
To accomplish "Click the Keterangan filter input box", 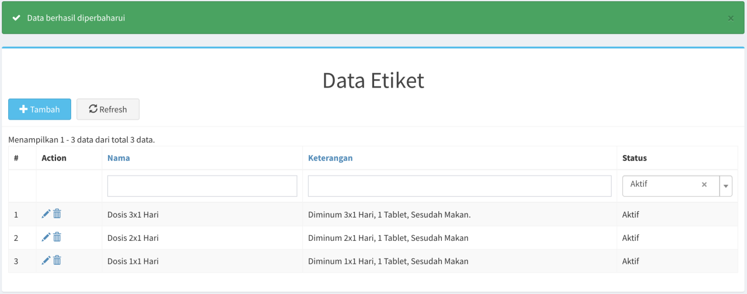I will pyautogui.click(x=459, y=186).
